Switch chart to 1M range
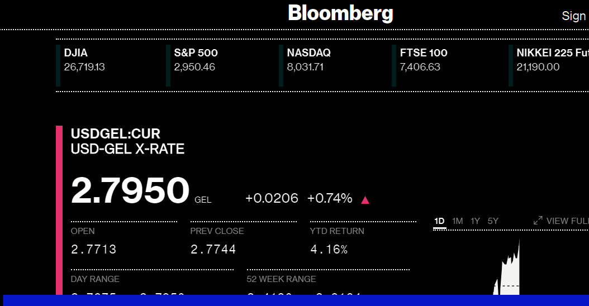 click(457, 221)
